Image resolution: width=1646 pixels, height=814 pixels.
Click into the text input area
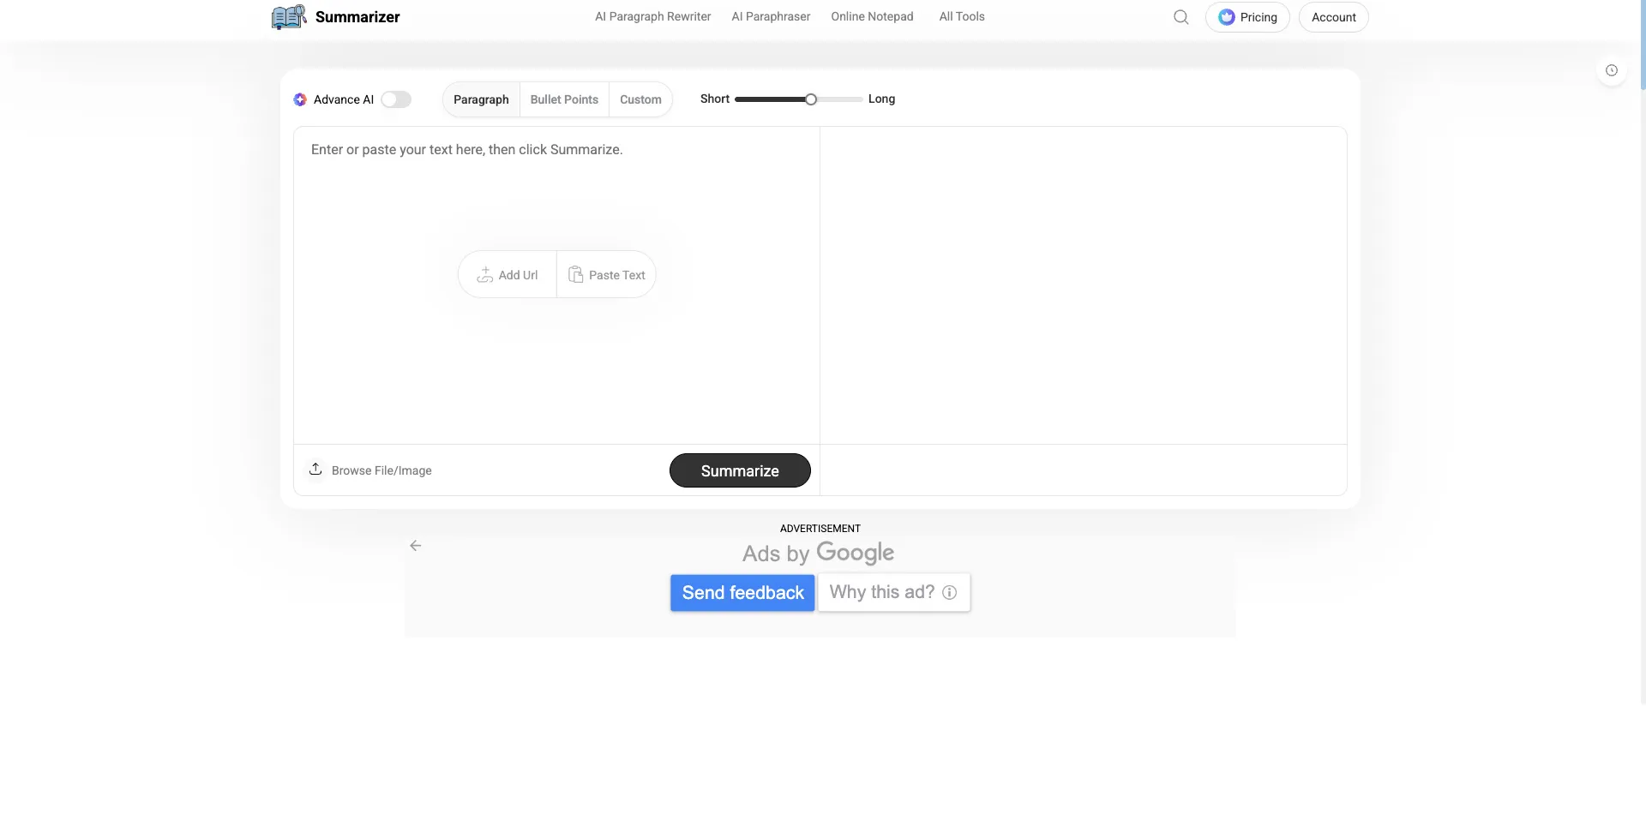556,285
